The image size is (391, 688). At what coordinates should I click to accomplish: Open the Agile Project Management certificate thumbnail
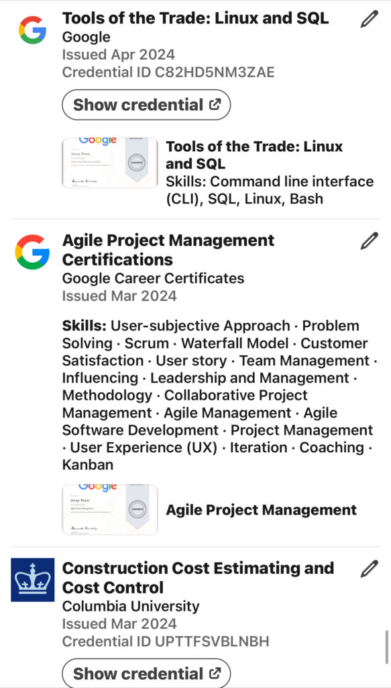pos(110,509)
